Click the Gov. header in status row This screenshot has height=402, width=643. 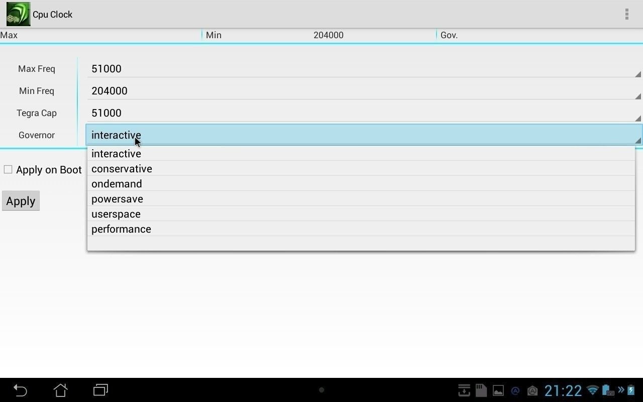[x=449, y=35]
